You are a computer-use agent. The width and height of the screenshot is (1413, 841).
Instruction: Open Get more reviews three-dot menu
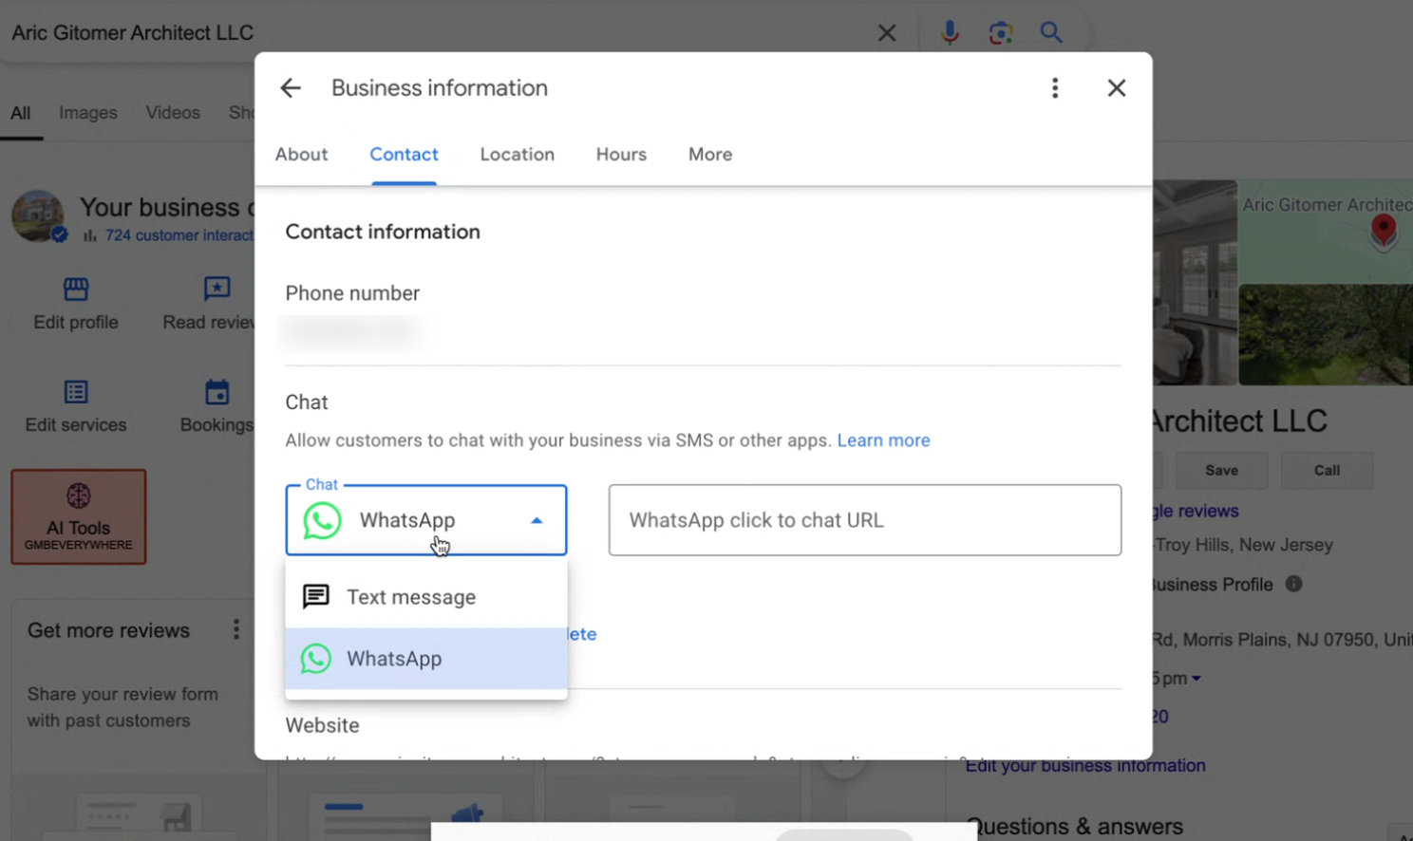pyautogui.click(x=236, y=630)
